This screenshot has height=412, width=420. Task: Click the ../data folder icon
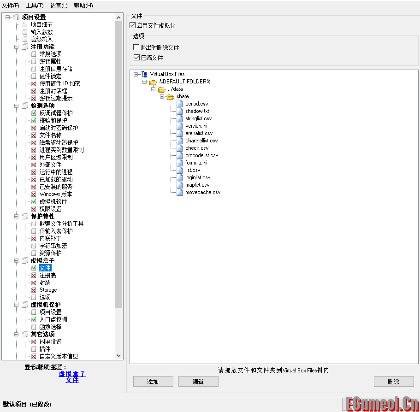(x=161, y=89)
